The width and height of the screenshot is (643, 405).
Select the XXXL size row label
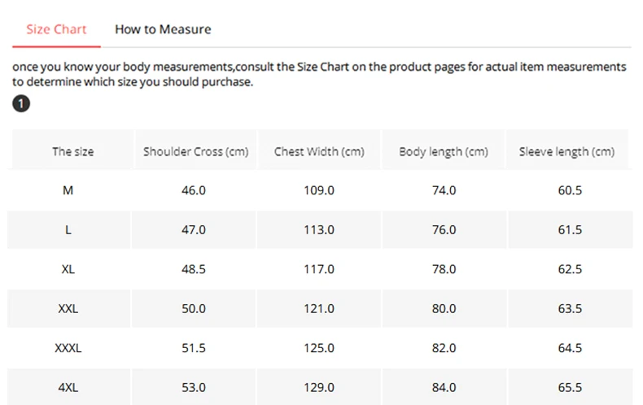coord(68,348)
